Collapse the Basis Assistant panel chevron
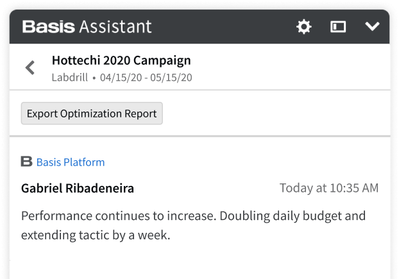This screenshot has width=399, height=279. 372,26
